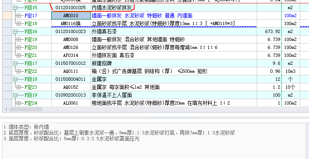Select the AM0010 code cell
The width and height of the screenshot is (309, 159).
71,15
